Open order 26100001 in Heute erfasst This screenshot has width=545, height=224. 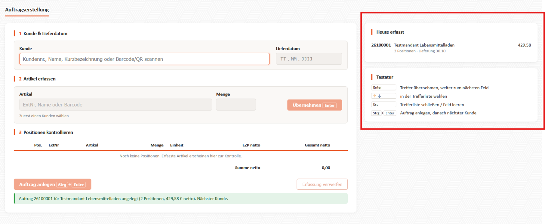[x=451, y=48]
